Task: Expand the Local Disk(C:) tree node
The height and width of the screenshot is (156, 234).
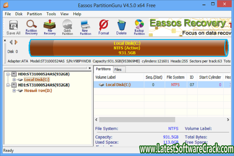Action: click(x=14, y=80)
